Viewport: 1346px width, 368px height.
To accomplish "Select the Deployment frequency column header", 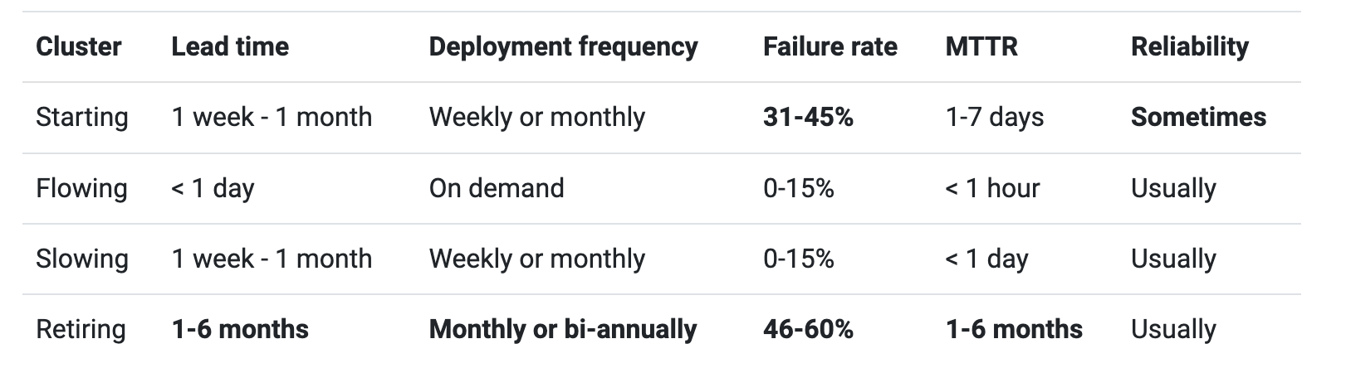I will click(563, 46).
